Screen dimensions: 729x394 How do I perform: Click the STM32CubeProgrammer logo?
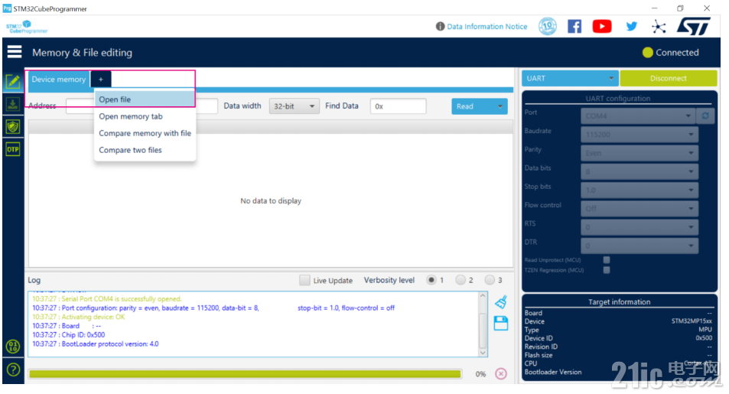(27, 27)
